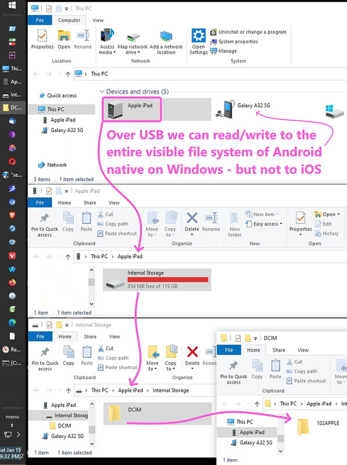The height and width of the screenshot is (465, 347).
Task: Click scroll down arrow in Apple iPad nav pane
Action: point(92,303)
